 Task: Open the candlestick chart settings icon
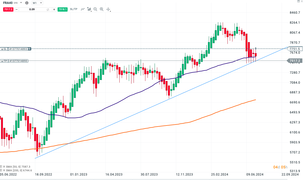pyautogui.click(x=89, y=9)
